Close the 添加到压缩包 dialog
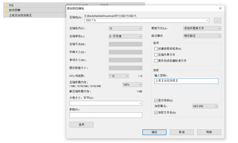The width and height of the screenshot is (238, 143). [220, 9]
